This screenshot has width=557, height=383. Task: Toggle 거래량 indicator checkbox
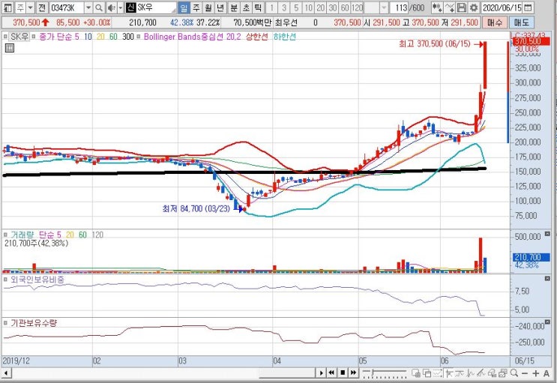[x=6, y=235]
